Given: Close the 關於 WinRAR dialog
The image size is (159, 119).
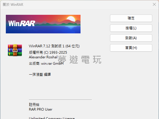Looking at the screenshot, I should click(x=154, y=4).
